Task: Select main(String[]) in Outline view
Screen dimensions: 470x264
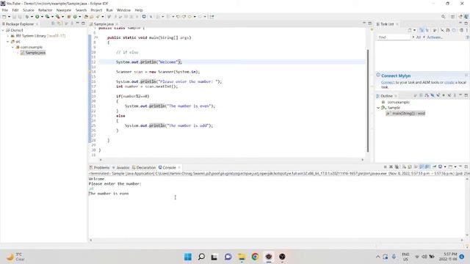Action: (405, 114)
